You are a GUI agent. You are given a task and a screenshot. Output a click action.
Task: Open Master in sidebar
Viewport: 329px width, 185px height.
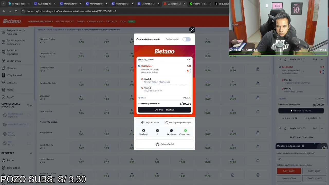click(11, 90)
